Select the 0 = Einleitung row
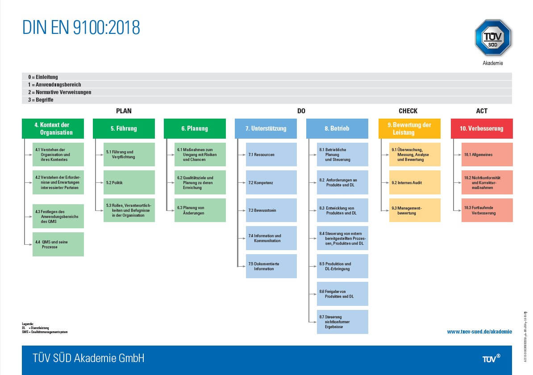Image resolution: width=533 pixels, height=375 pixels. tap(267, 77)
